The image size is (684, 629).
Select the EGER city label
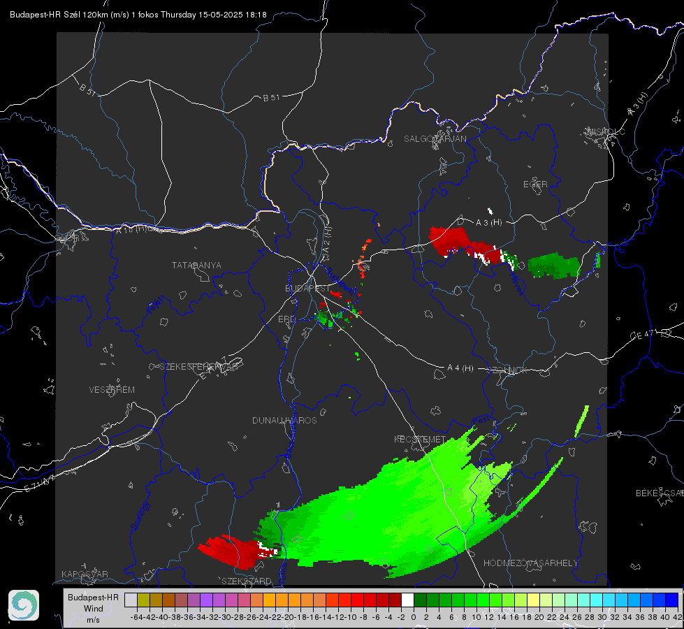535,185
